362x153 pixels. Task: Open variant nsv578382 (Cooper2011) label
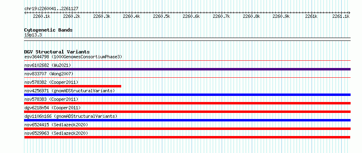(51, 82)
